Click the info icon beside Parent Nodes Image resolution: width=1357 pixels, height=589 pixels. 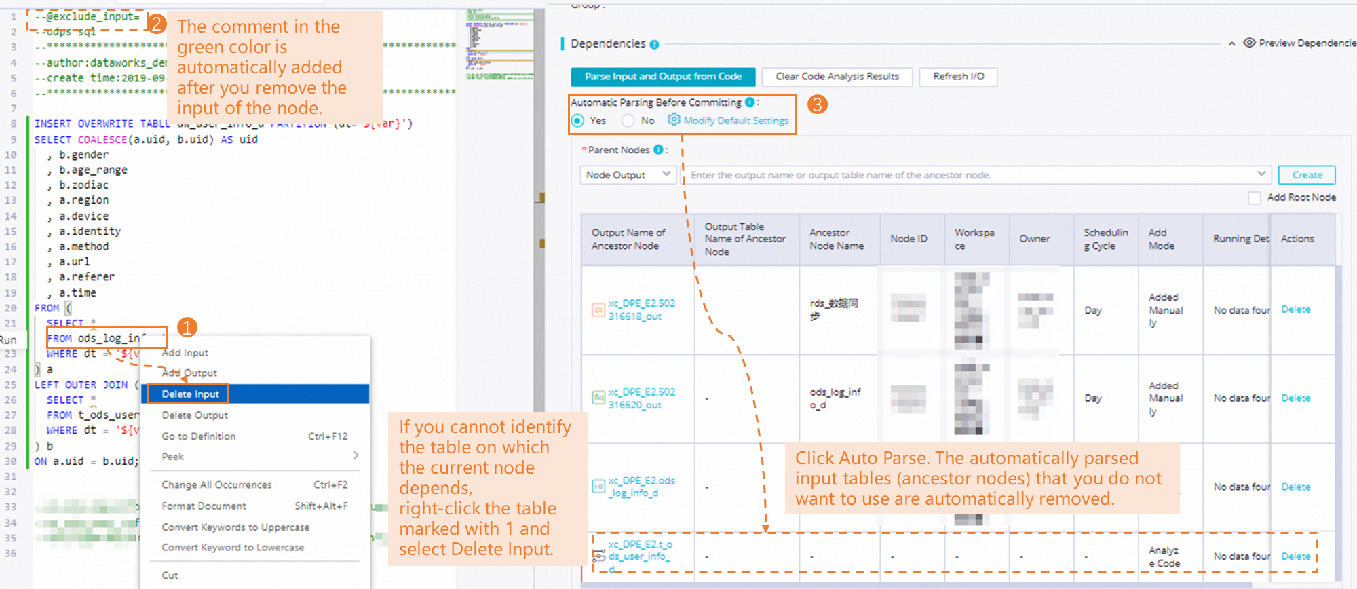point(658,150)
